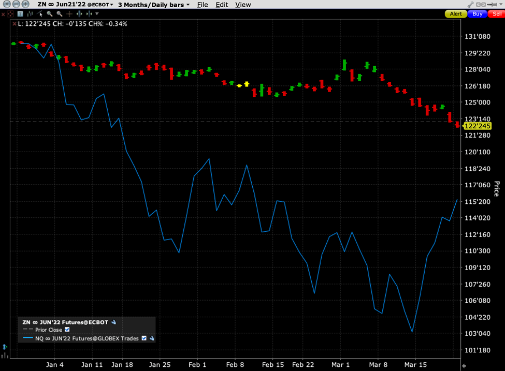Screen dimensions: 505x371
Task: Open the File menu
Action: tap(203, 5)
